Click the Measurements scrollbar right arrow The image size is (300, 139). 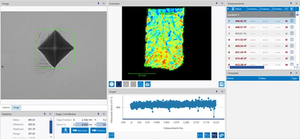(x=294, y=67)
